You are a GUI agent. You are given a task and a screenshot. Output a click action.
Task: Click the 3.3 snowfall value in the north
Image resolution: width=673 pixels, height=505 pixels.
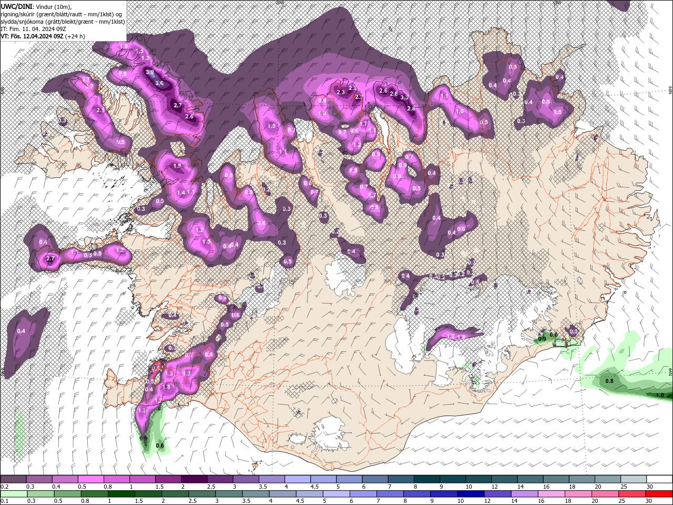404,97
